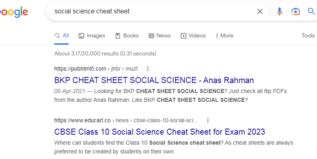The image size is (317, 159).
Task: Open the Tools filter options
Action: point(308,35)
